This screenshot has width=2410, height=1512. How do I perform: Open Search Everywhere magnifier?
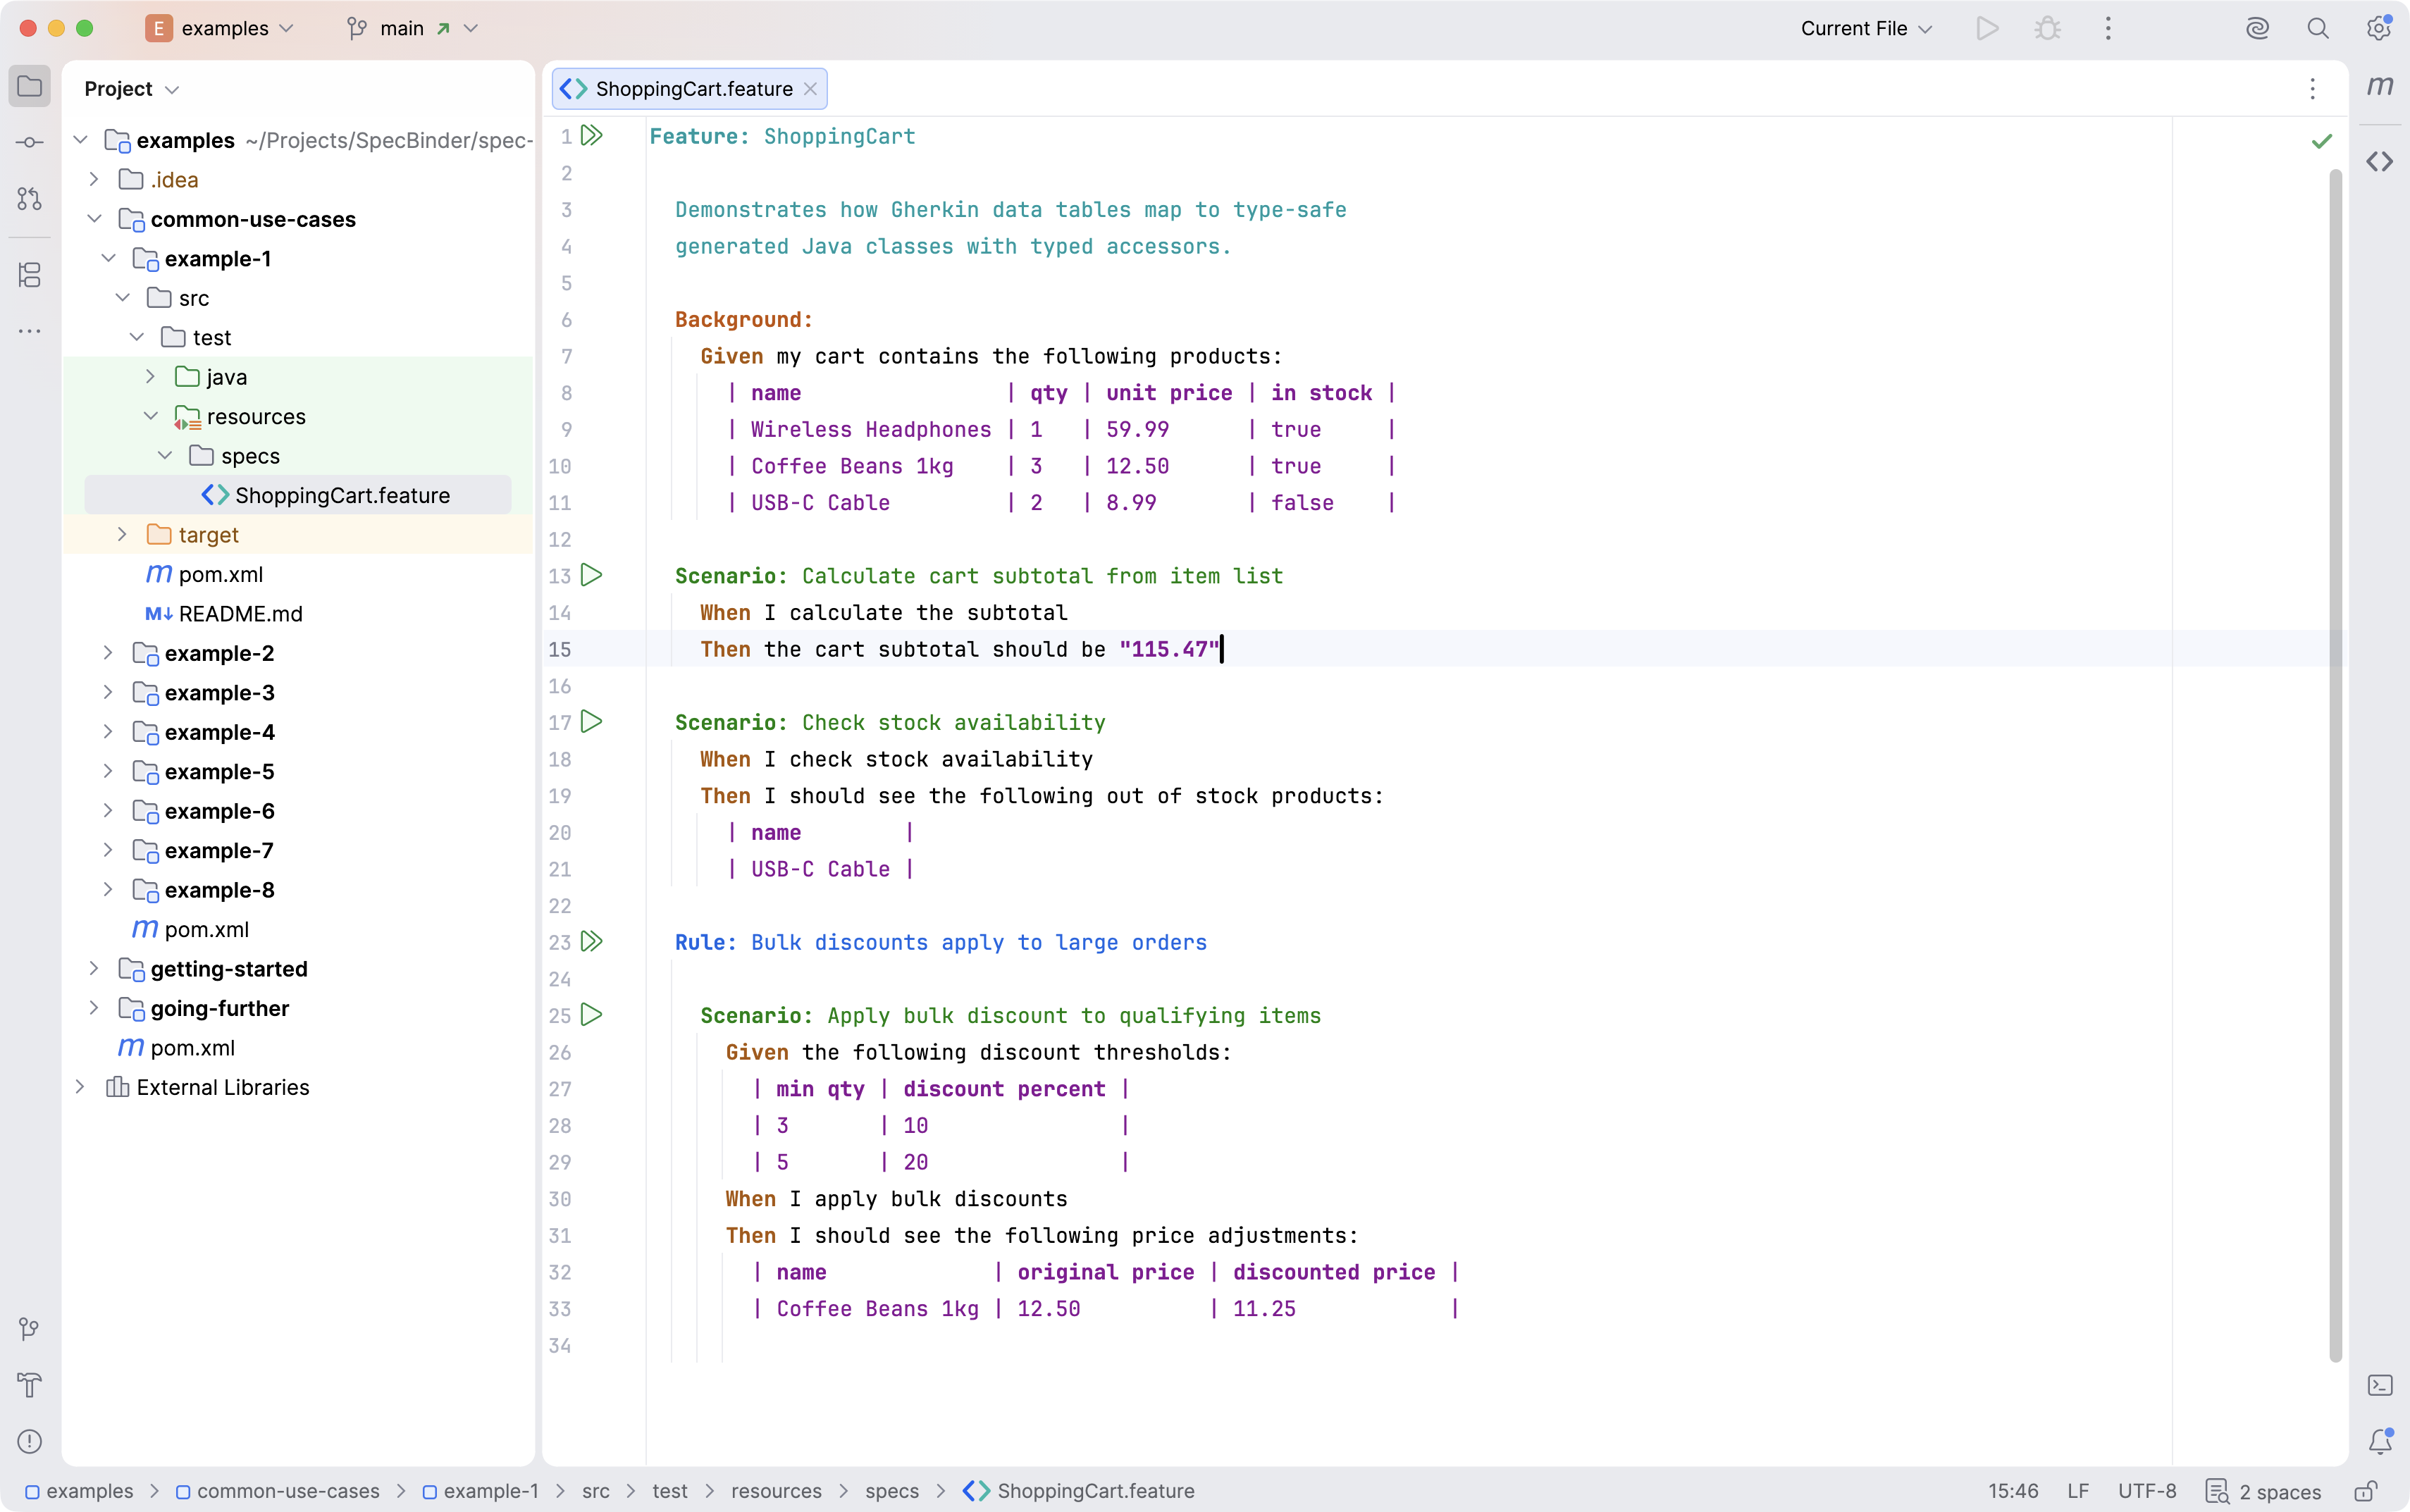tap(2317, 28)
